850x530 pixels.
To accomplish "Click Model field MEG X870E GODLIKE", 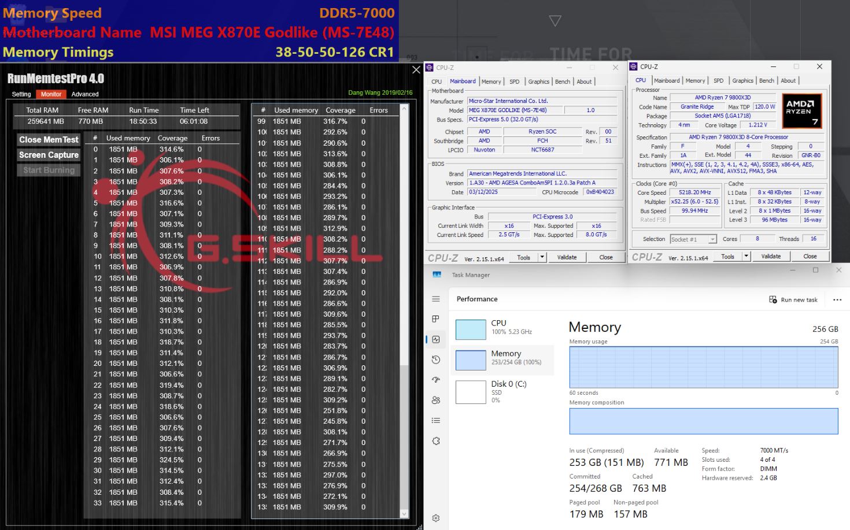I will pyautogui.click(x=515, y=110).
